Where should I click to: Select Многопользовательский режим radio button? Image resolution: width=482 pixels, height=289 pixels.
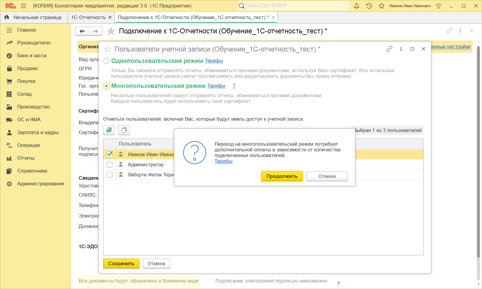[106, 86]
